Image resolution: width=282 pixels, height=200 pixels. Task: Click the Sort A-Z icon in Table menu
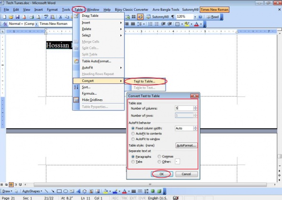77,87
